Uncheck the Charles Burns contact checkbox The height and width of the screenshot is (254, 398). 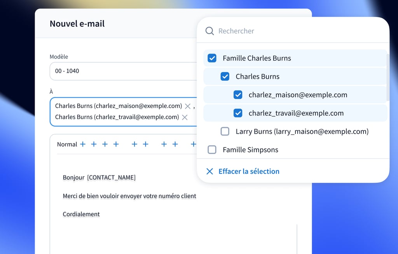(225, 76)
